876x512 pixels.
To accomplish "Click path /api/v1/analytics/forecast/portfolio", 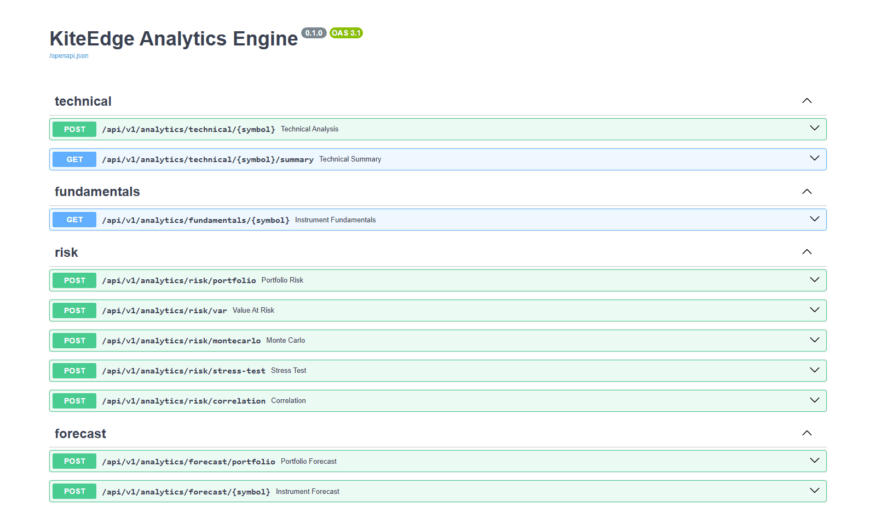I will tap(189, 462).
